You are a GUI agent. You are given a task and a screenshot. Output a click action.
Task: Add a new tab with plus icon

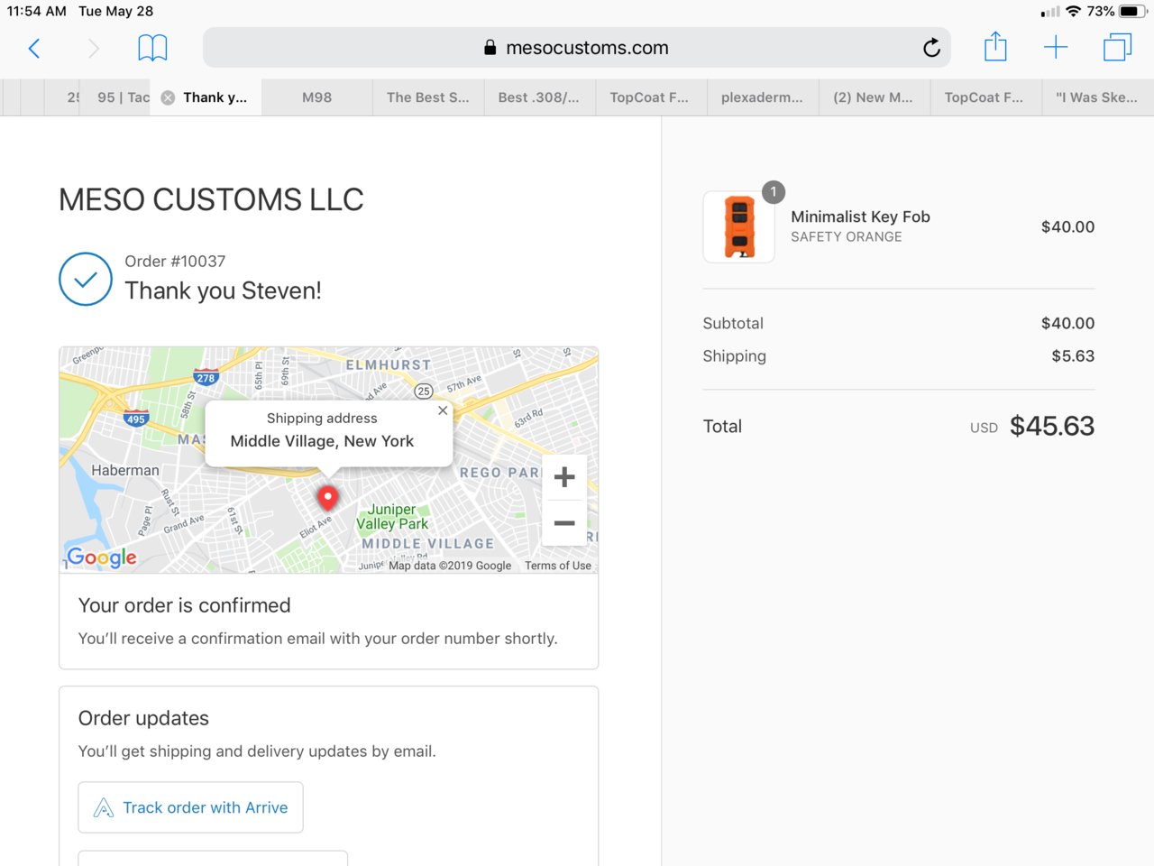1056,48
